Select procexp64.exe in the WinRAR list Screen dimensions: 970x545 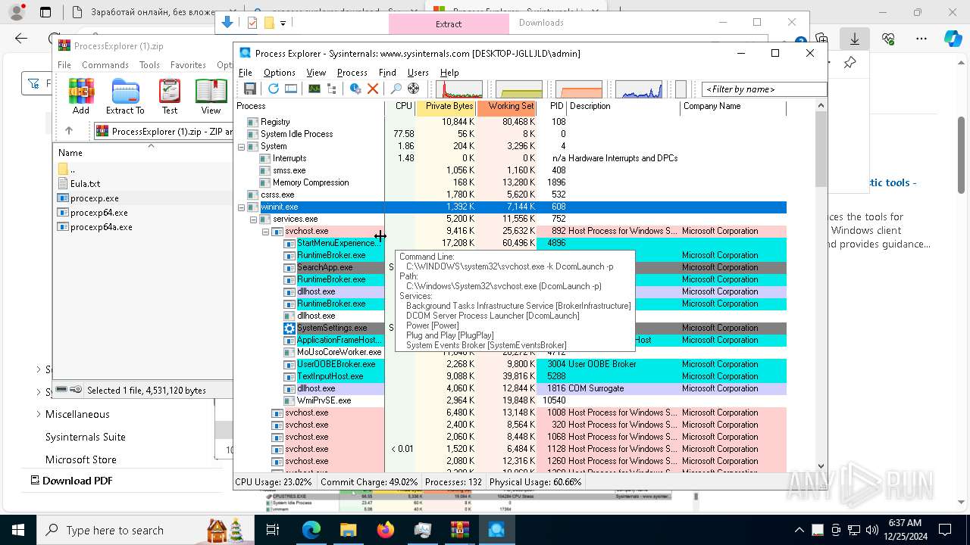click(99, 213)
